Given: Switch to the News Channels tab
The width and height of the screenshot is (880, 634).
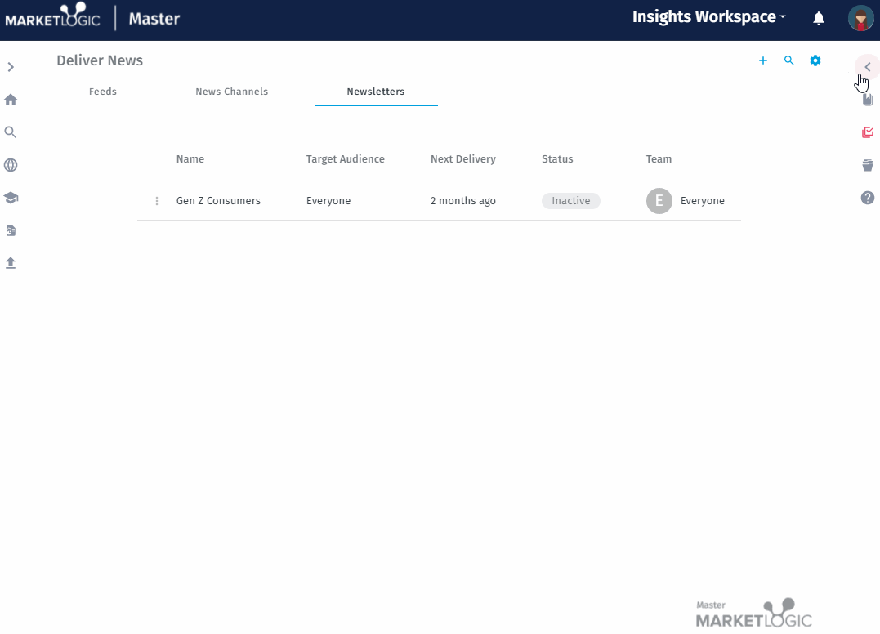Looking at the screenshot, I should coord(232,92).
